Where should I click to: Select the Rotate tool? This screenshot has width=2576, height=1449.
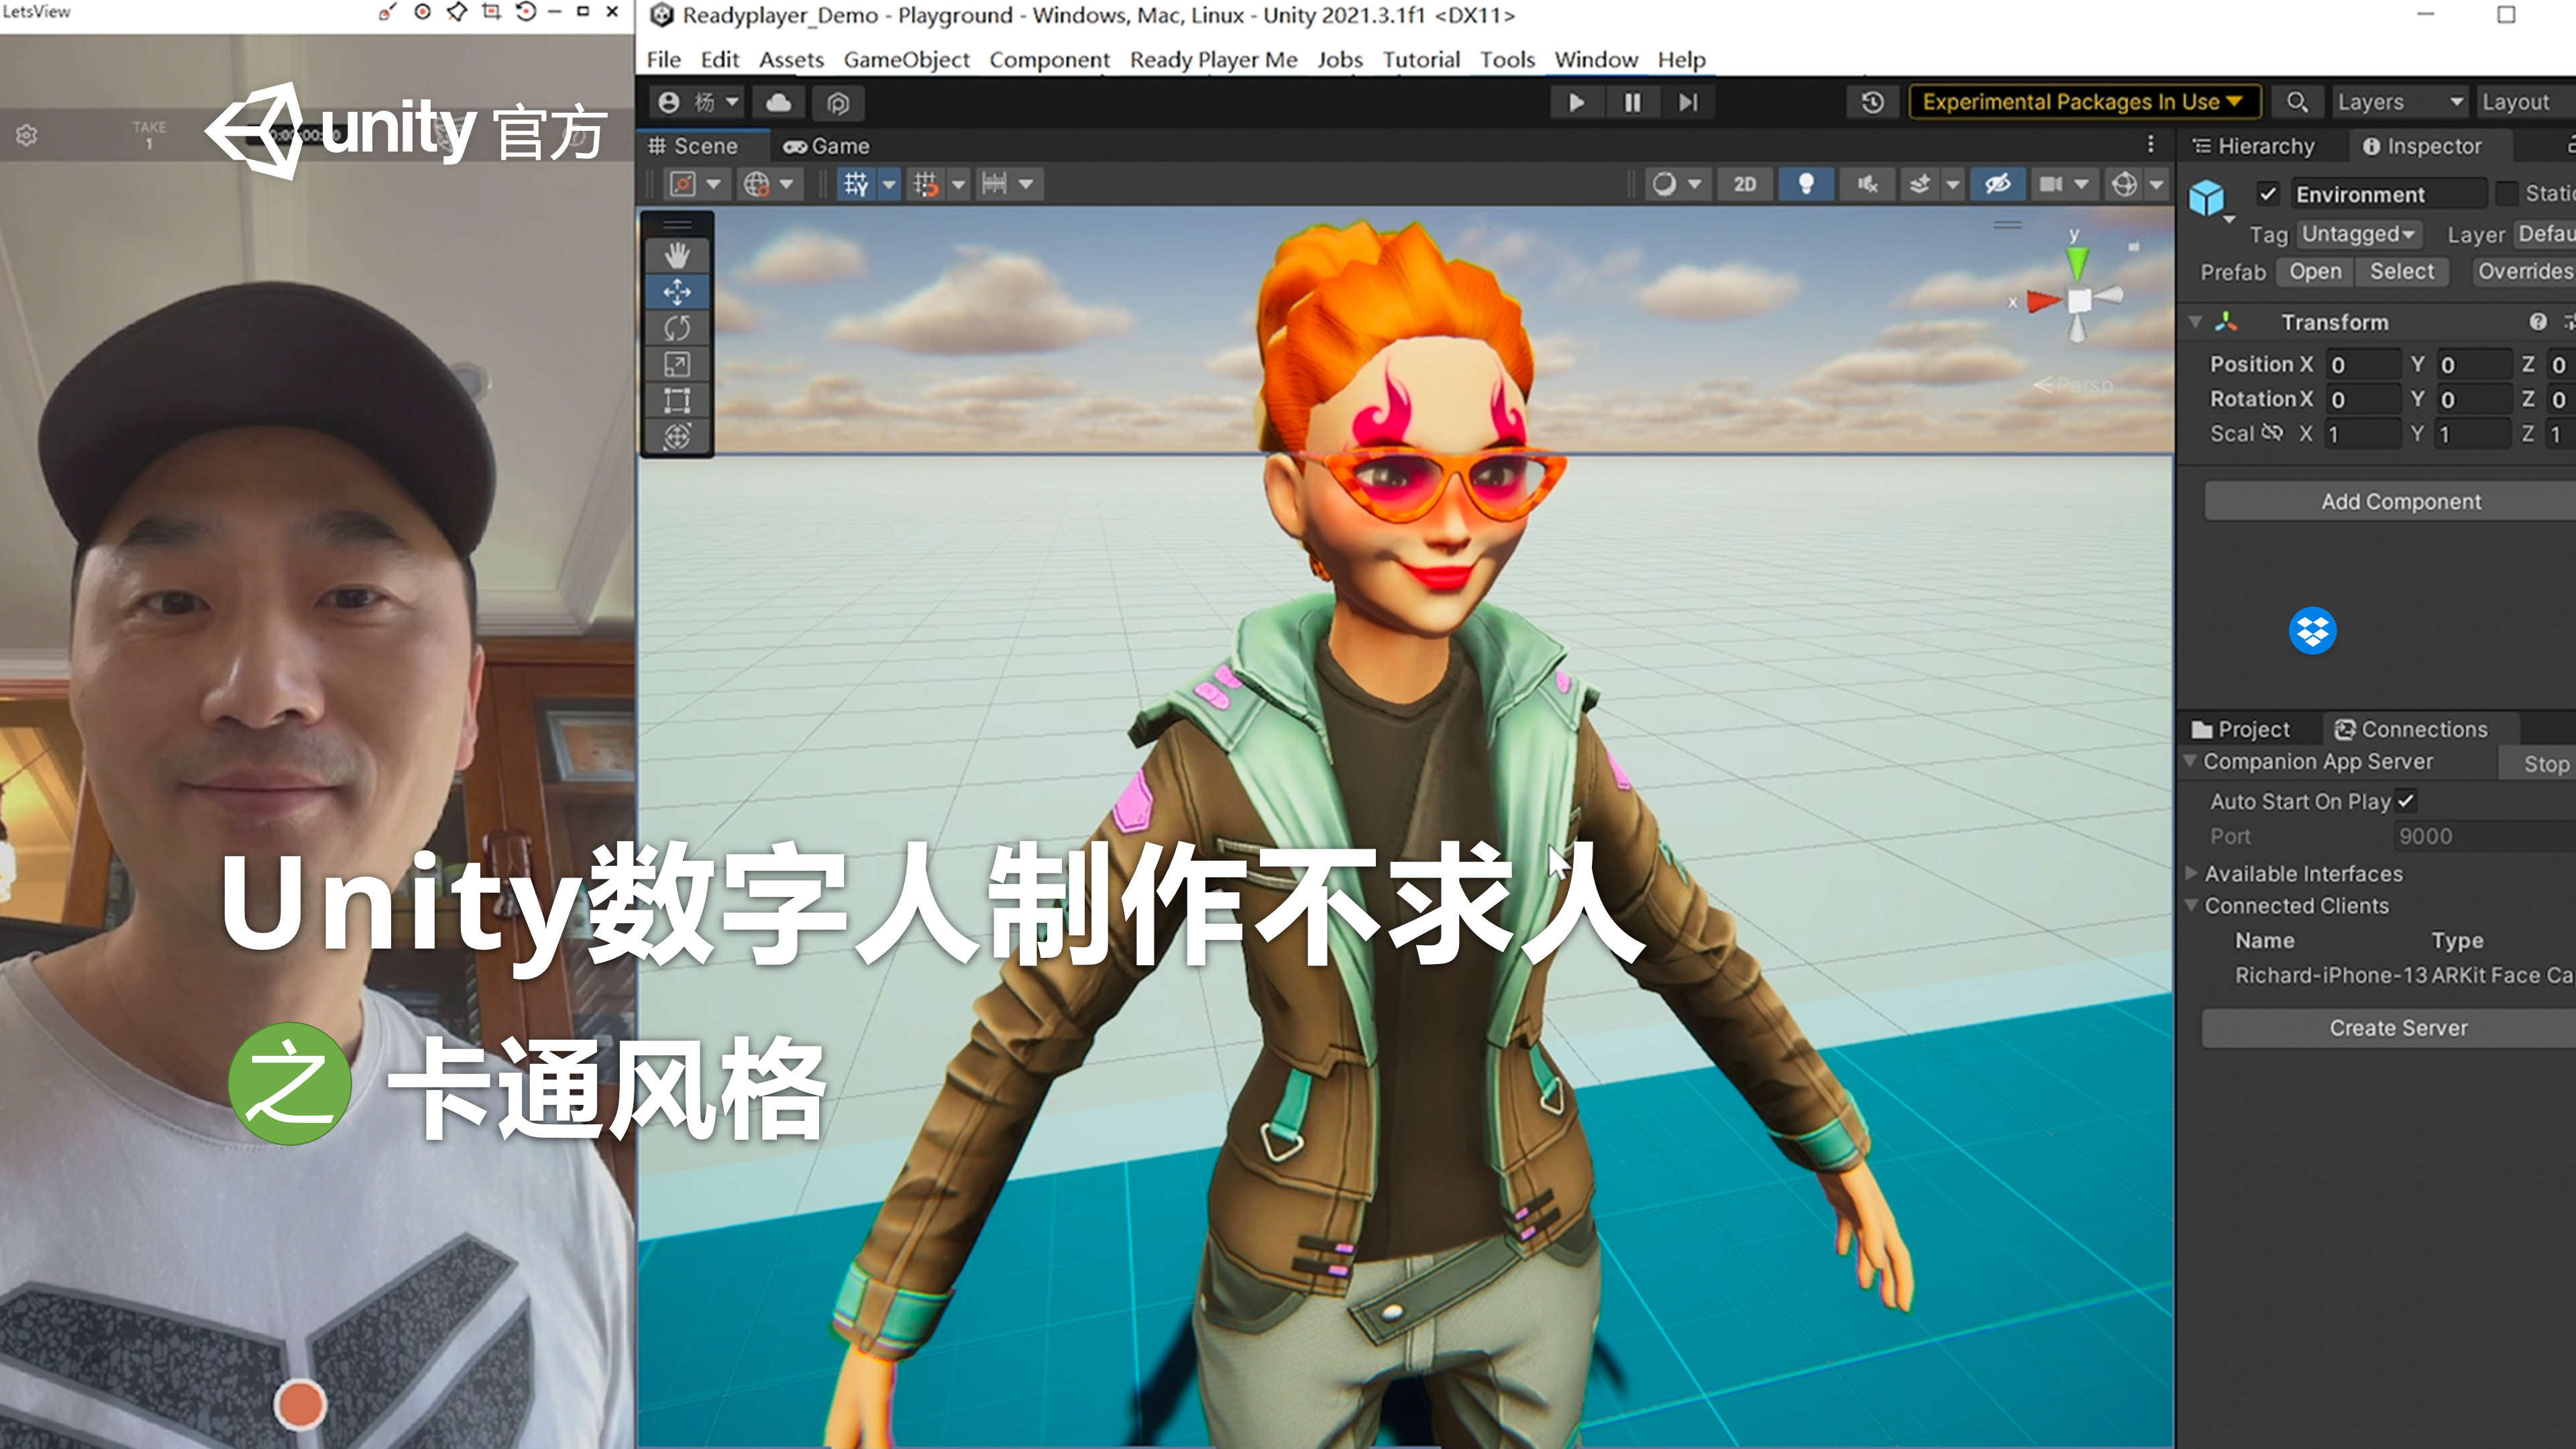pyautogui.click(x=677, y=328)
